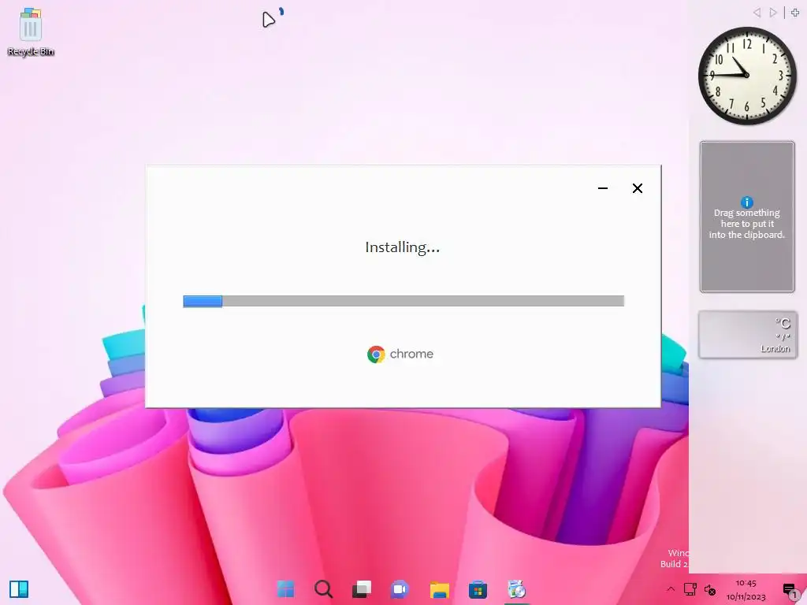
Task: Open the Recycle Bin desktop icon
Action: [x=31, y=31]
